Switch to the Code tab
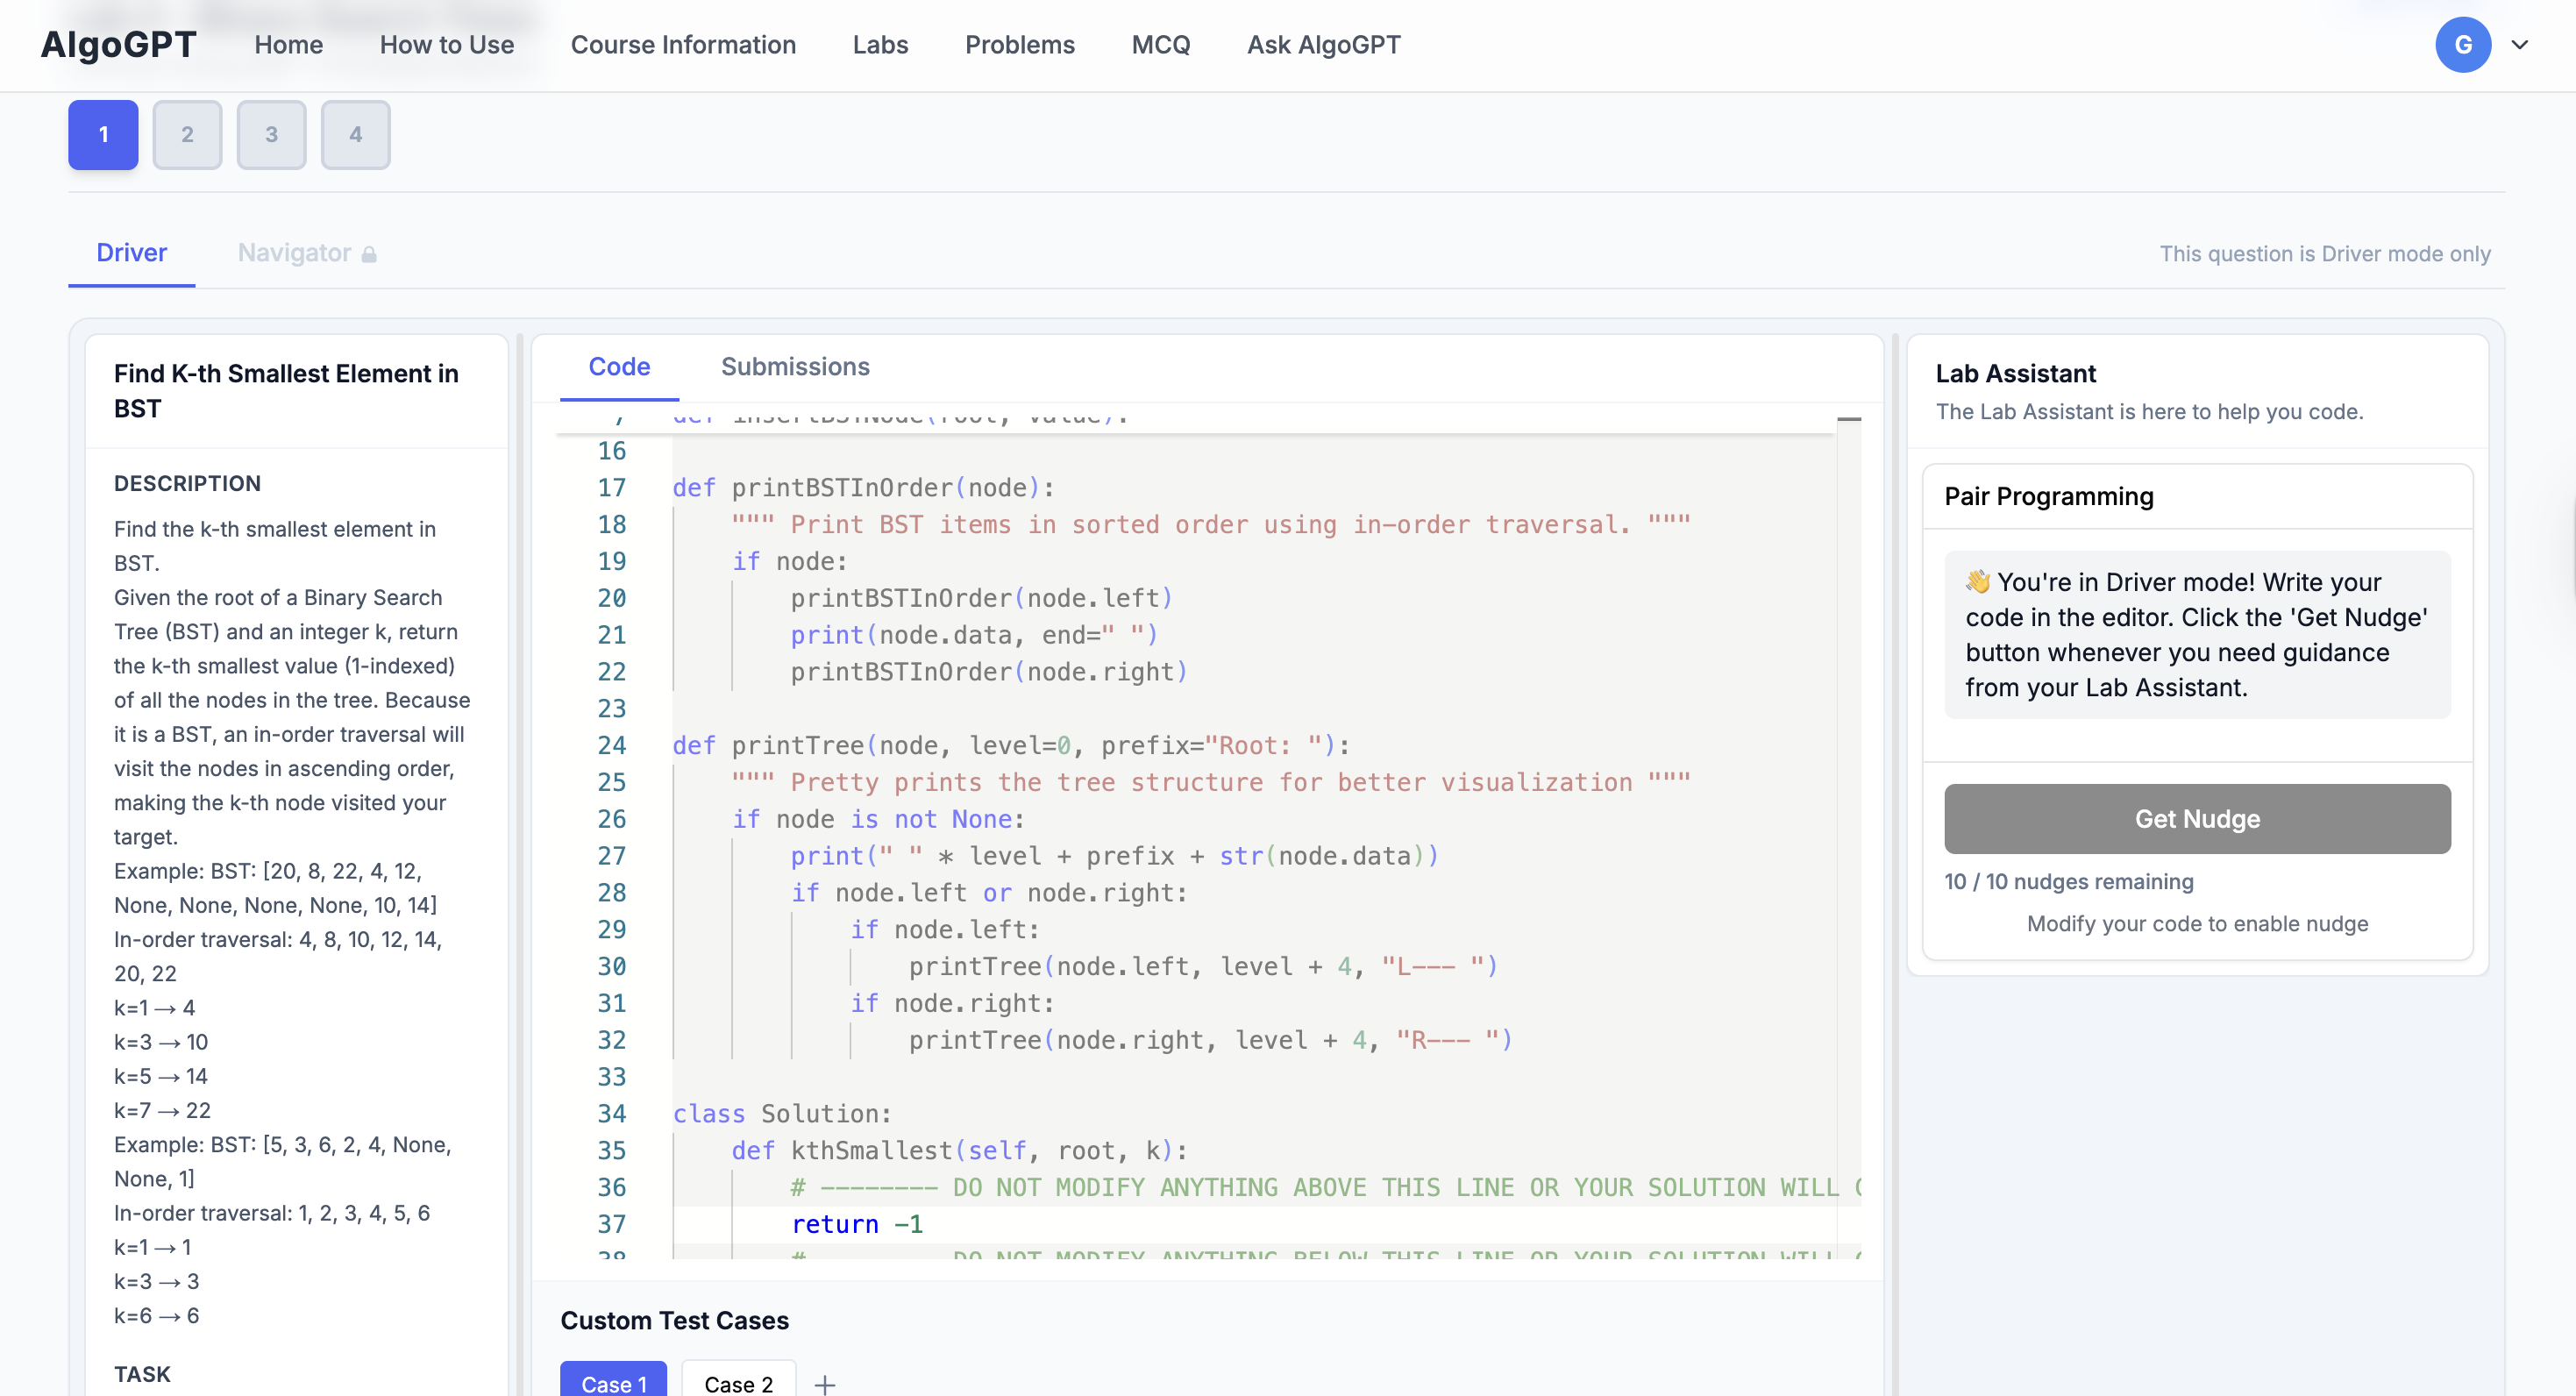2576x1396 pixels. [619, 367]
